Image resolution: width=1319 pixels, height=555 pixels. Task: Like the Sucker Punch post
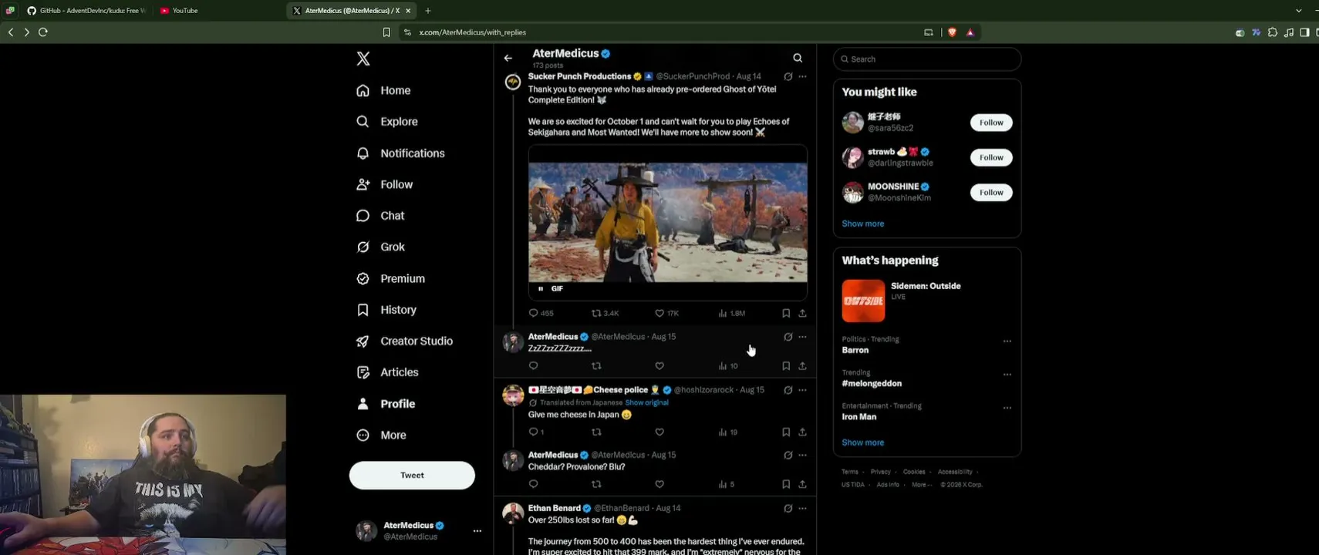click(x=659, y=313)
